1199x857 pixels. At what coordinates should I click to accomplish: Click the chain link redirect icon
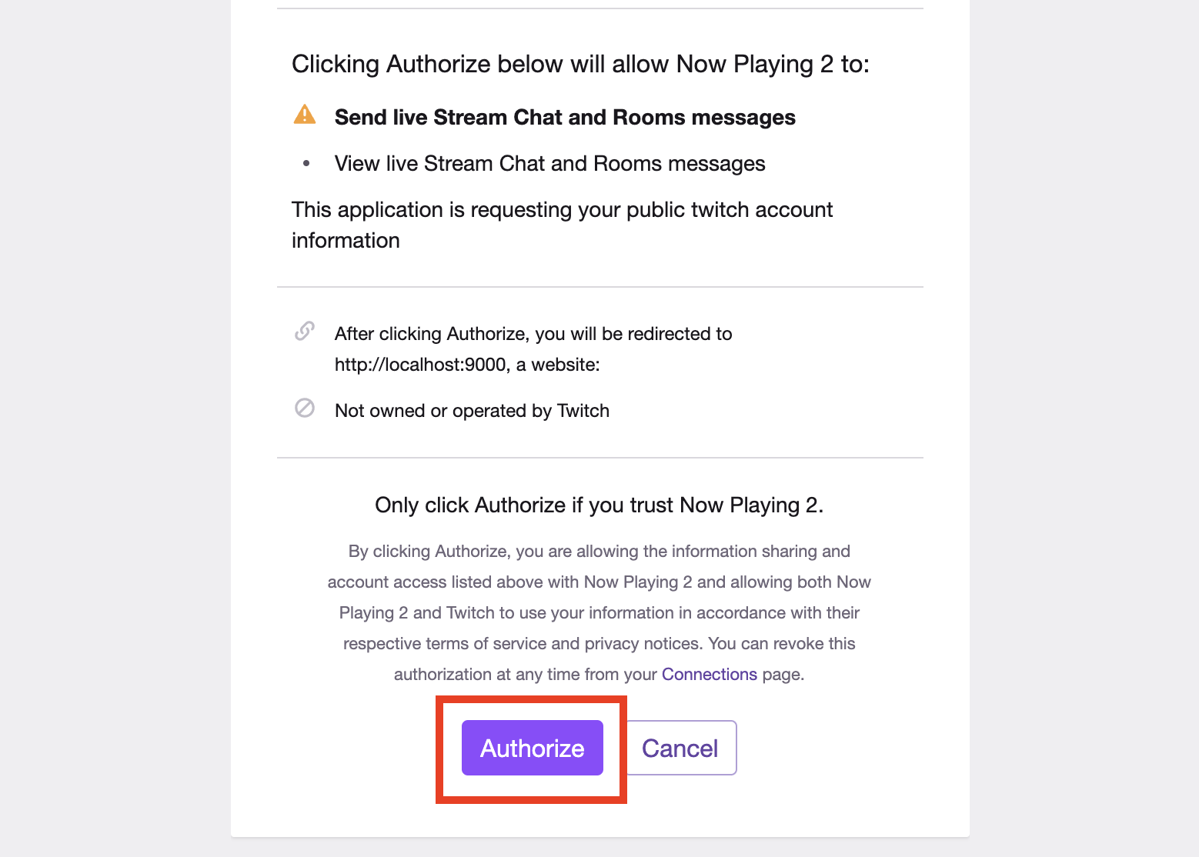point(305,331)
